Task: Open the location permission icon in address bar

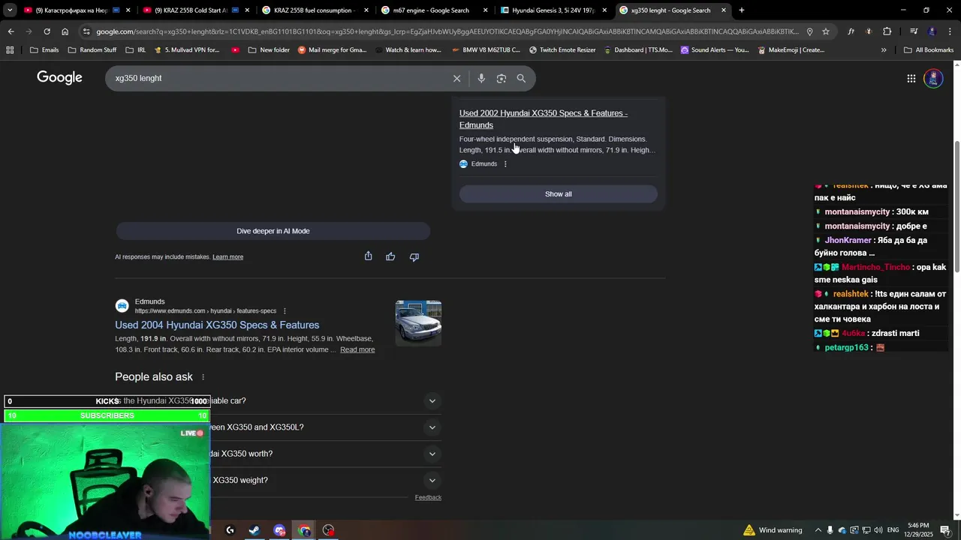Action: click(809, 31)
